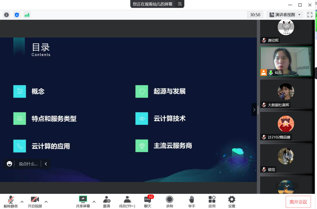Start Recording (录制) the meeting
This screenshot has height=209, width=317.
[169, 201]
